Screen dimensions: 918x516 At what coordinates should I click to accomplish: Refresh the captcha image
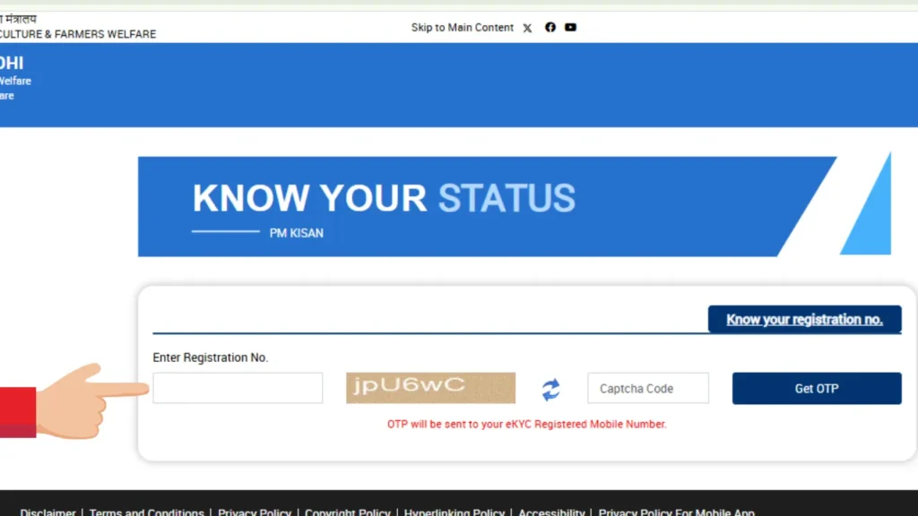tap(551, 389)
